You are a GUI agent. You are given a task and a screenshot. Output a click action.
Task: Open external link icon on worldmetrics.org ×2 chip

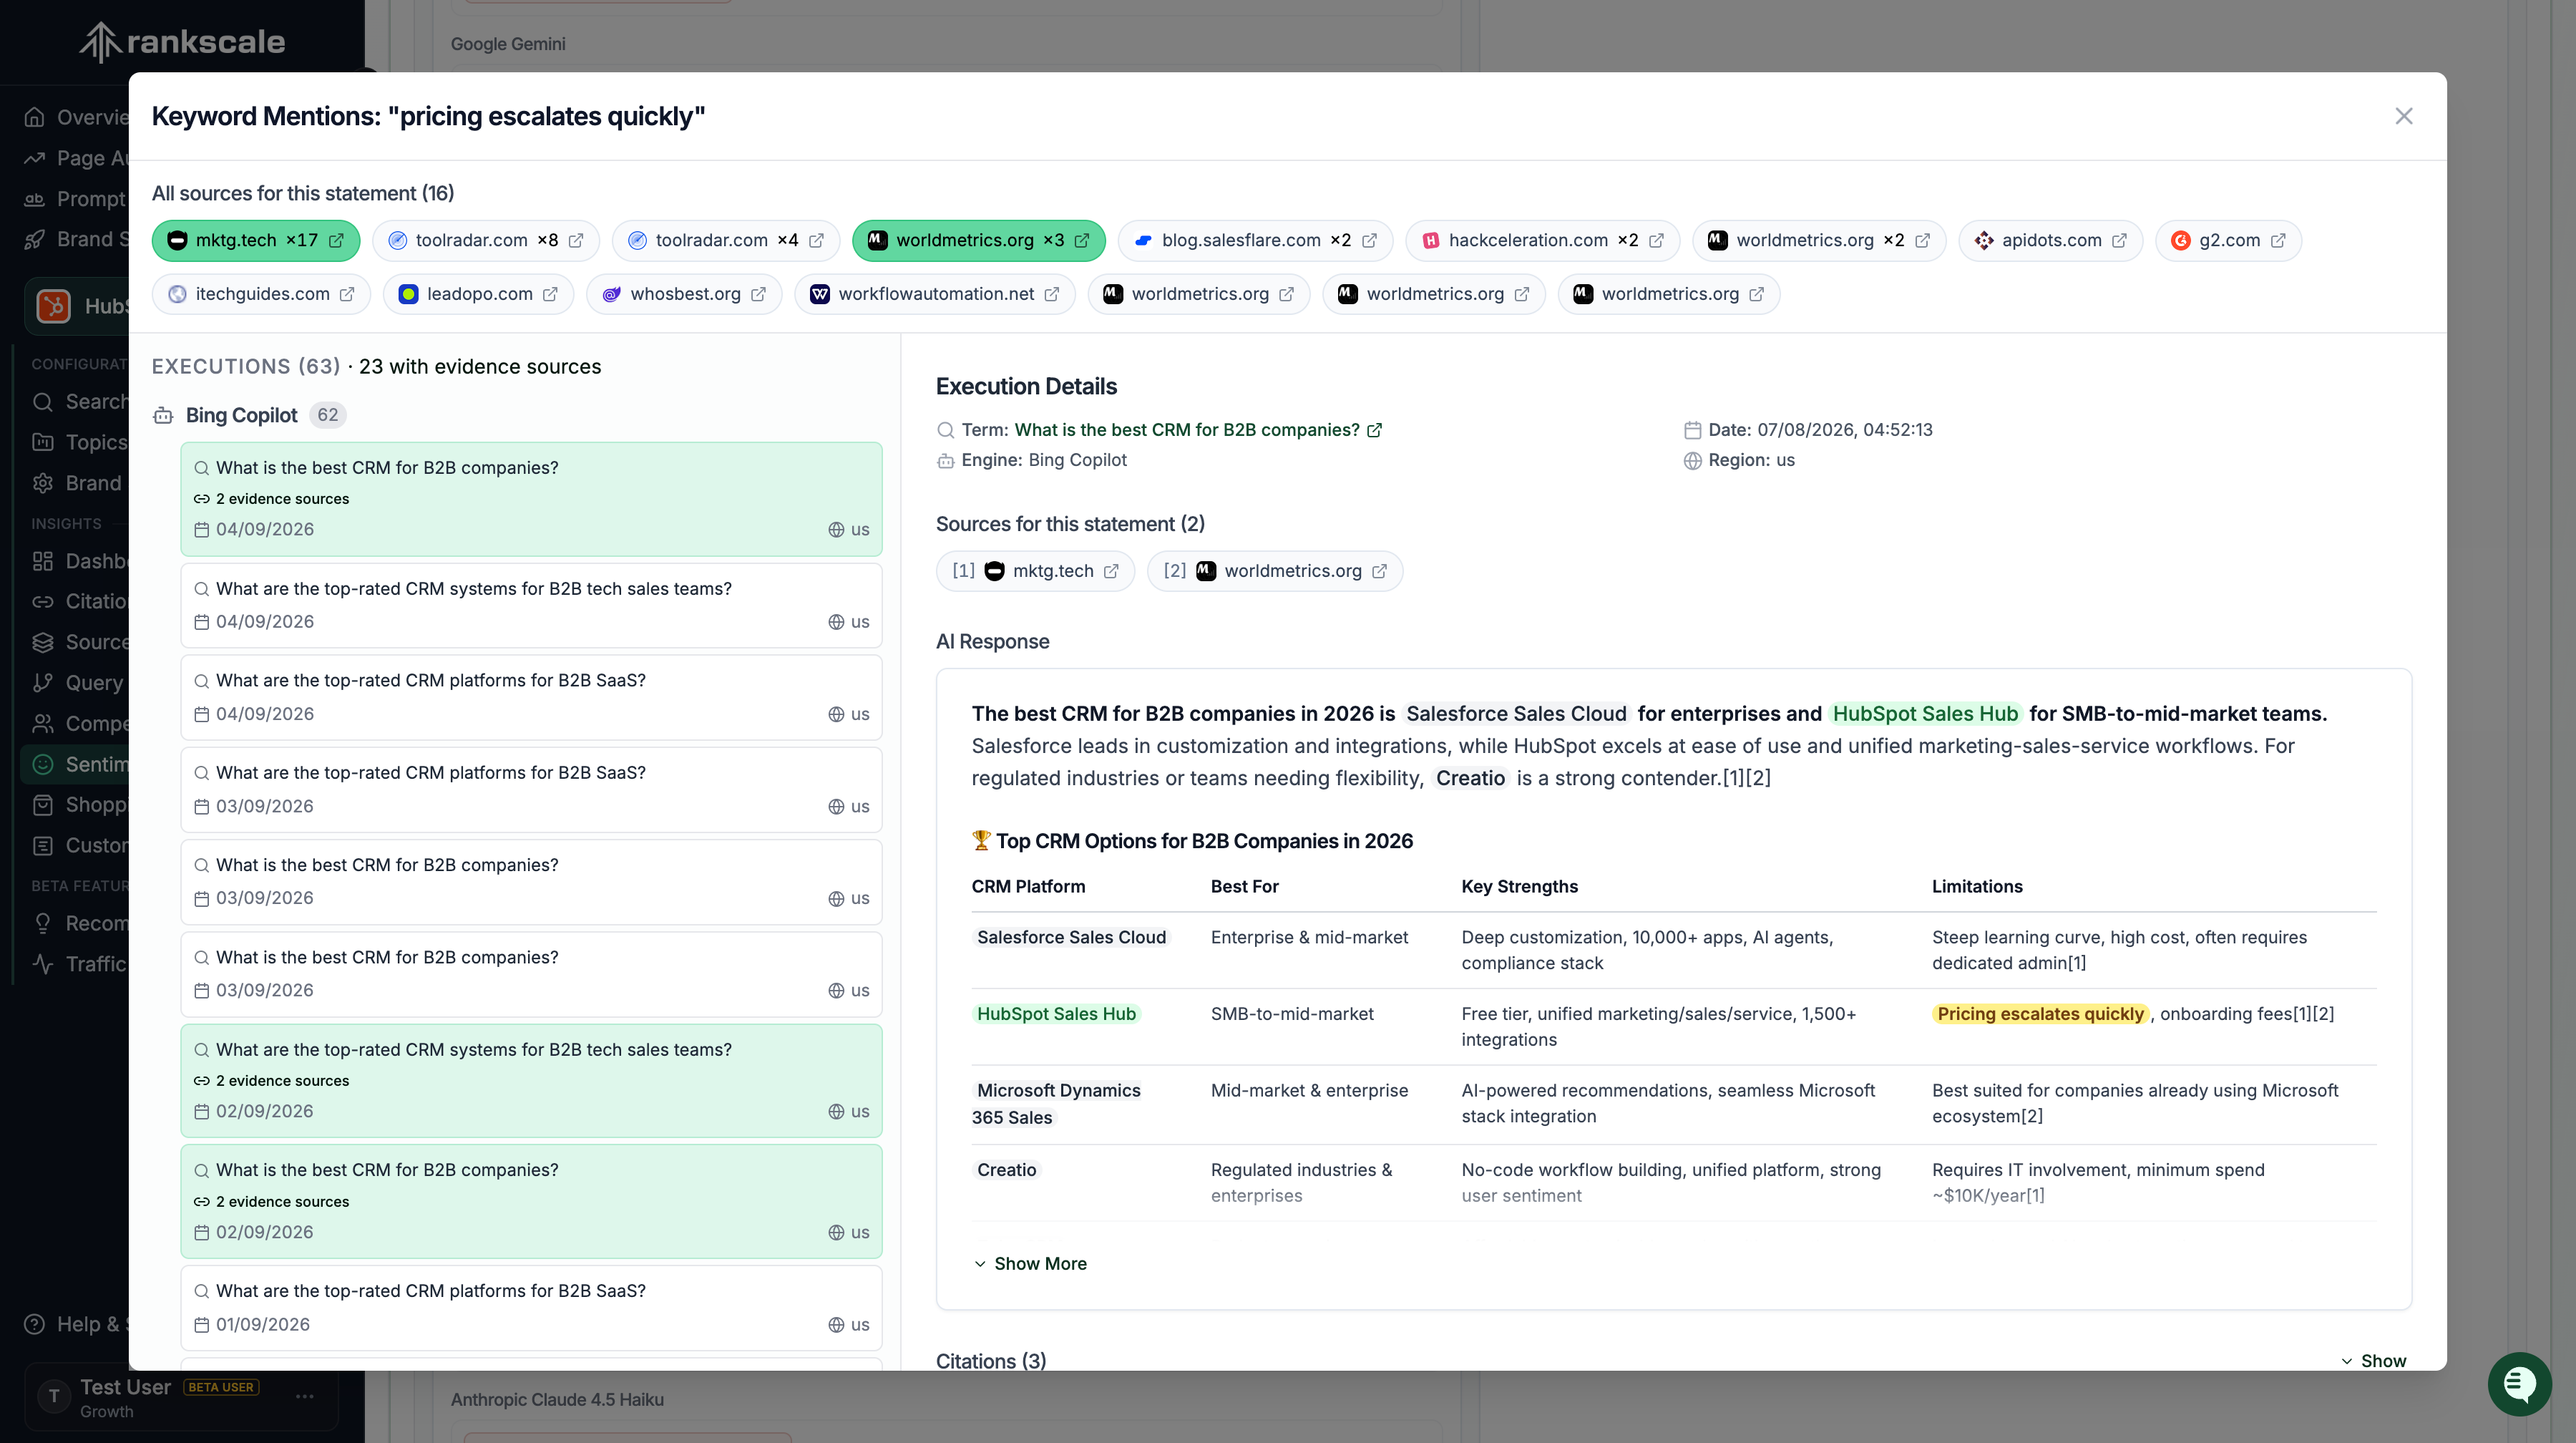point(1922,241)
